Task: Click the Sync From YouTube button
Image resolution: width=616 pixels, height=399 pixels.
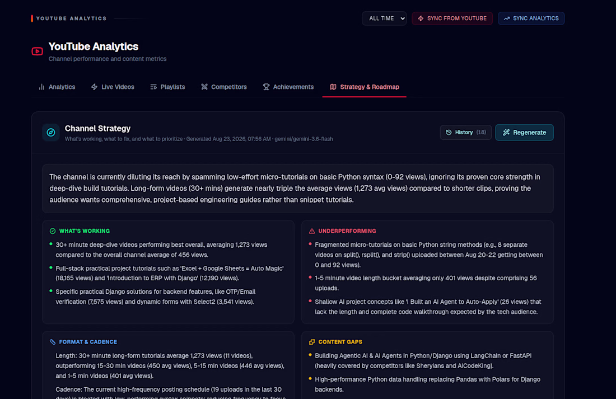Action: (x=452, y=18)
